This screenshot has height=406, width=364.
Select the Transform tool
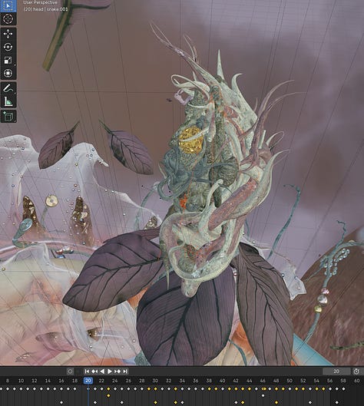pyautogui.click(x=8, y=73)
